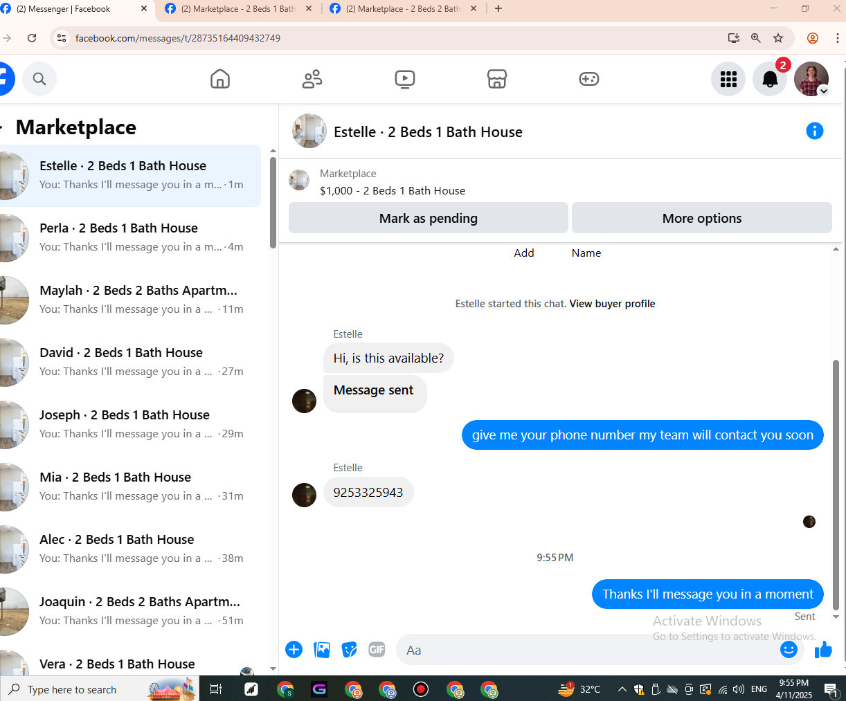The height and width of the screenshot is (701, 846).
Task: Click the chat thread vertical scrollbar
Action: click(x=836, y=484)
